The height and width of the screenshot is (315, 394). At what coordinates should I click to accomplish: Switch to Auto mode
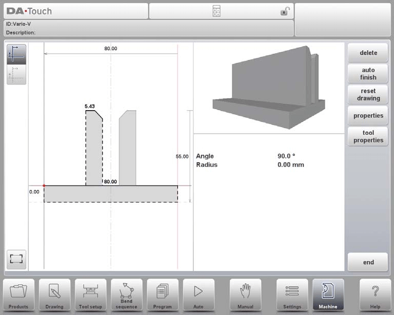[199, 295]
